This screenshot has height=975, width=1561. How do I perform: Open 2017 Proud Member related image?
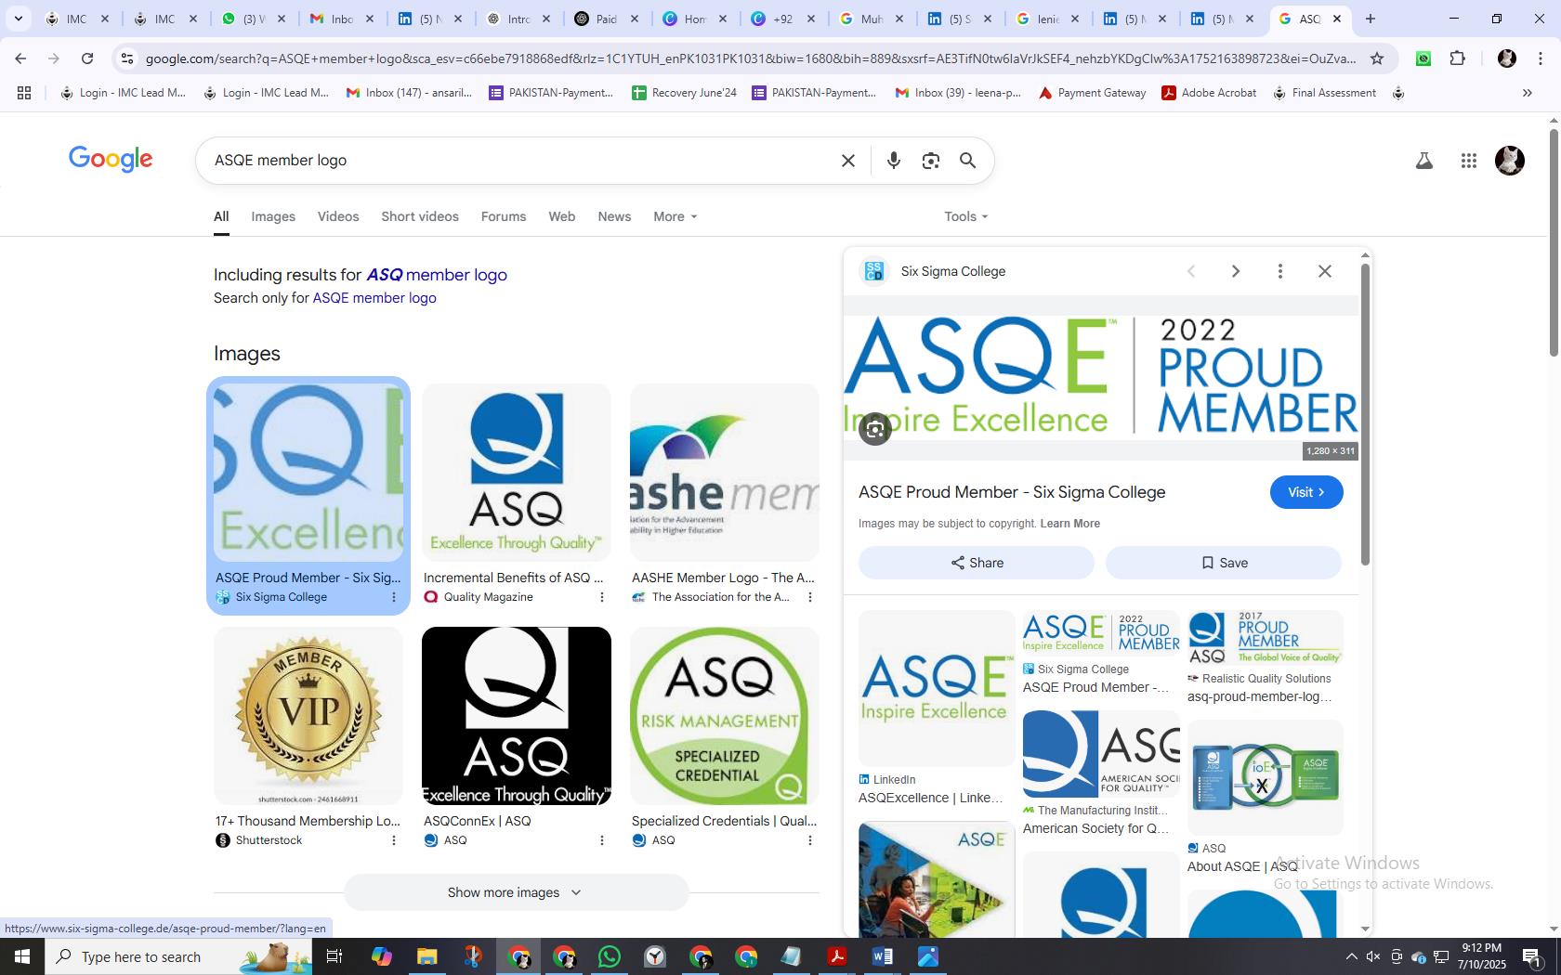(1266, 637)
